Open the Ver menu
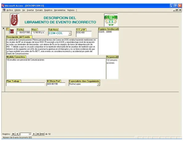The height and width of the screenshot is (141, 183). coord(24,10)
